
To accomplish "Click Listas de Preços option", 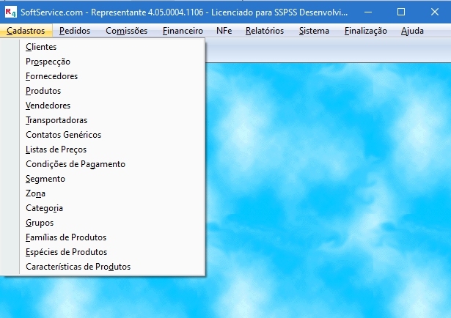I will [x=56, y=149].
